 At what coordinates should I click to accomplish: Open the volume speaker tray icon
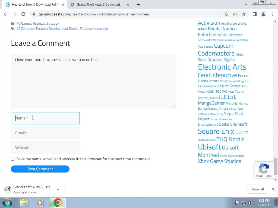(251, 203)
